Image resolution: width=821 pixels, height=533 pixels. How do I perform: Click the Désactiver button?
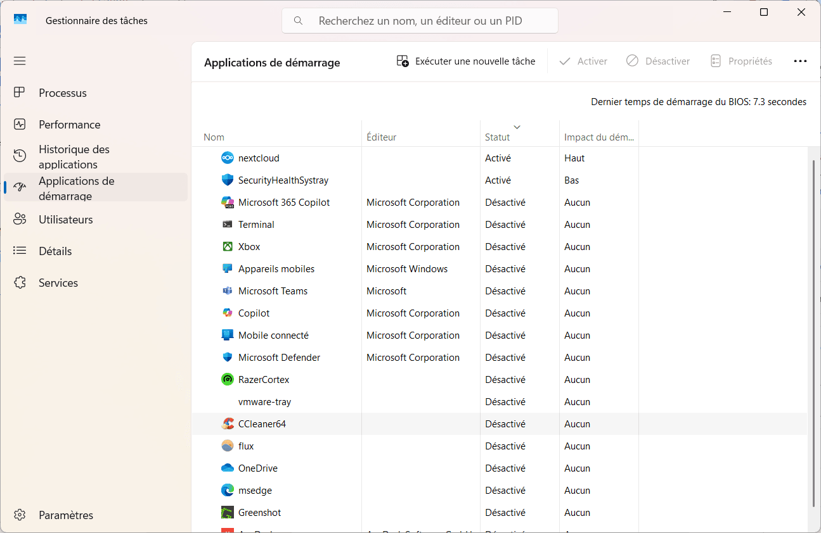click(658, 61)
